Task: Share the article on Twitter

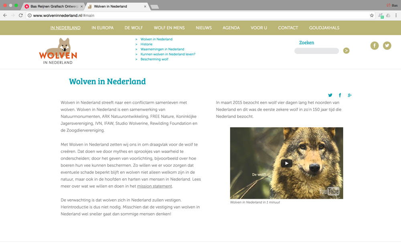Action: click(330, 95)
